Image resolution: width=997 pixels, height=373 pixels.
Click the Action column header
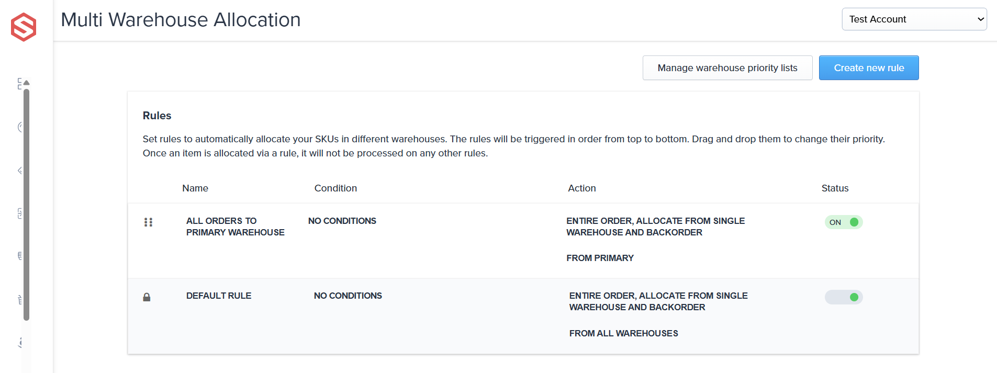pyautogui.click(x=581, y=188)
